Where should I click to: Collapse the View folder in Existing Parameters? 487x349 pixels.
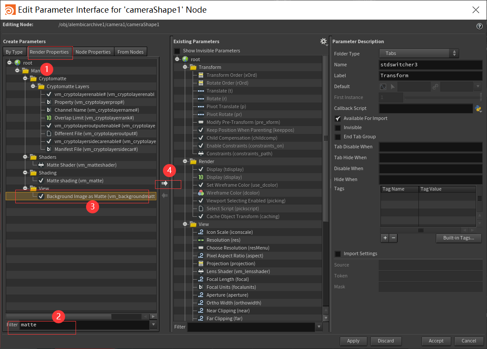click(x=185, y=224)
